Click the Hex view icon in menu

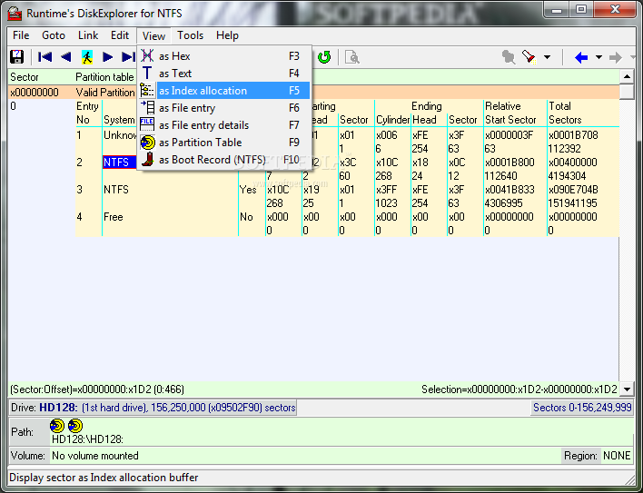coord(147,55)
